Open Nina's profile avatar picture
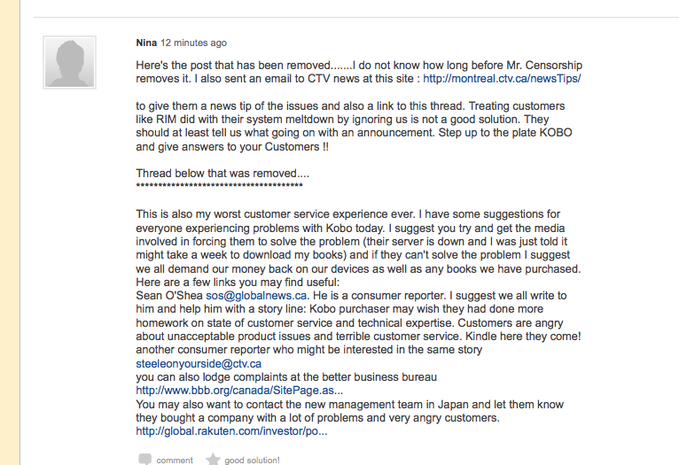The height and width of the screenshot is (465, 679). pos(69,62)
